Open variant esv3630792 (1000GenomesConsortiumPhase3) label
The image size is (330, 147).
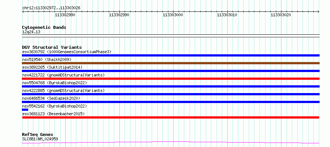(x=67, y=52)
